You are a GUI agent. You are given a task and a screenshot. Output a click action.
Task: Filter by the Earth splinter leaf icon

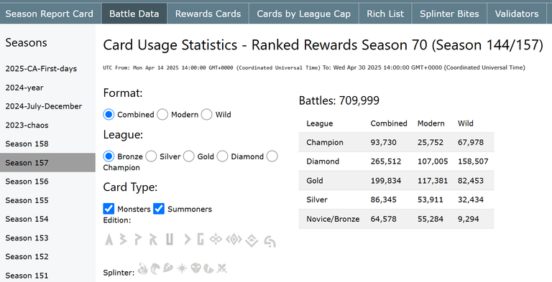tap(168, 268)
